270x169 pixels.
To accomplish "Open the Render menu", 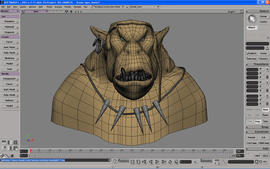I will [x=68, y=7].
